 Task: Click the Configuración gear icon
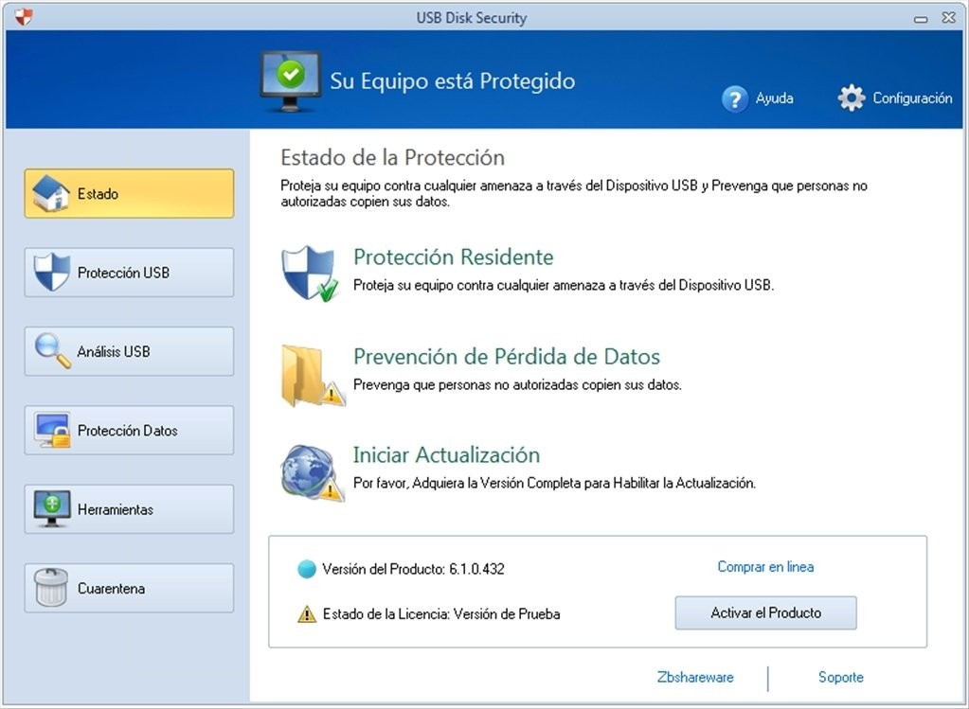pos(852,97)
